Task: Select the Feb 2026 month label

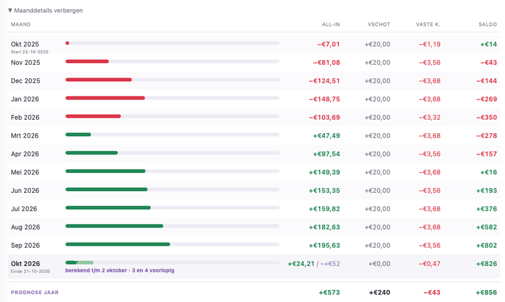Action: pyautogui.click(x=25, y=117)
